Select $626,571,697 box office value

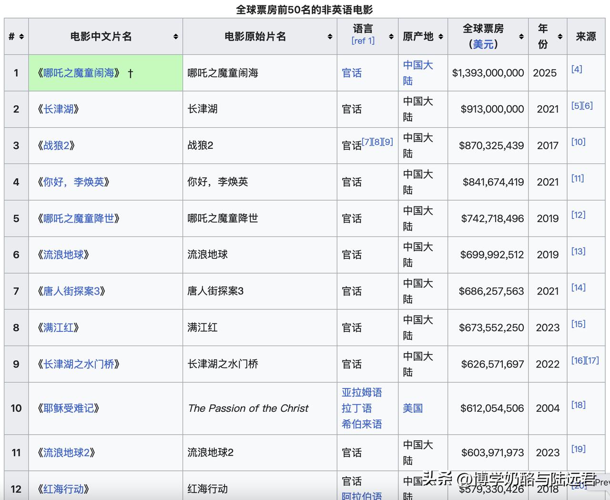pos(492,364)
